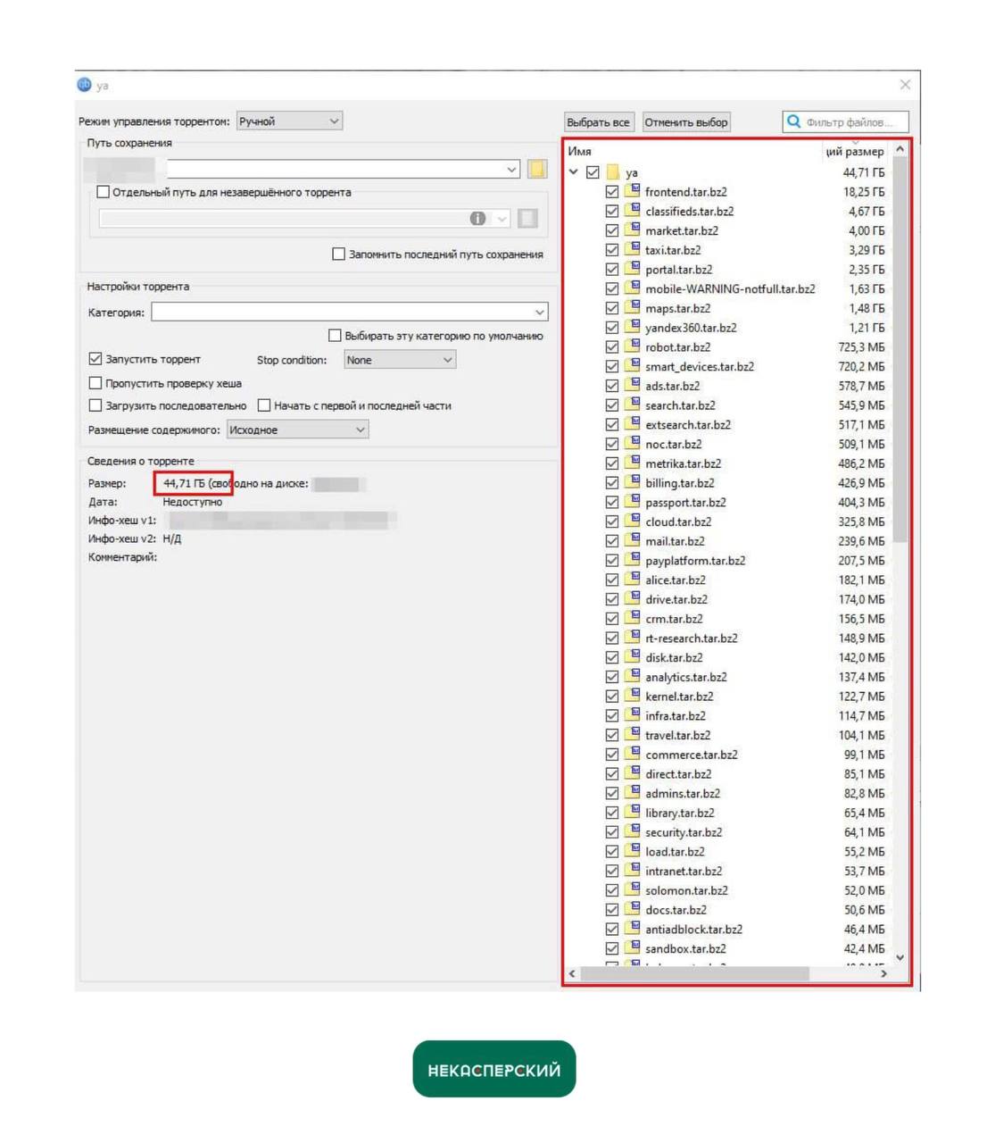Uncheck the security.tar.bz2 file checkbox
Viewport: 995px width, 1143px height.
[x=611, y=832]
